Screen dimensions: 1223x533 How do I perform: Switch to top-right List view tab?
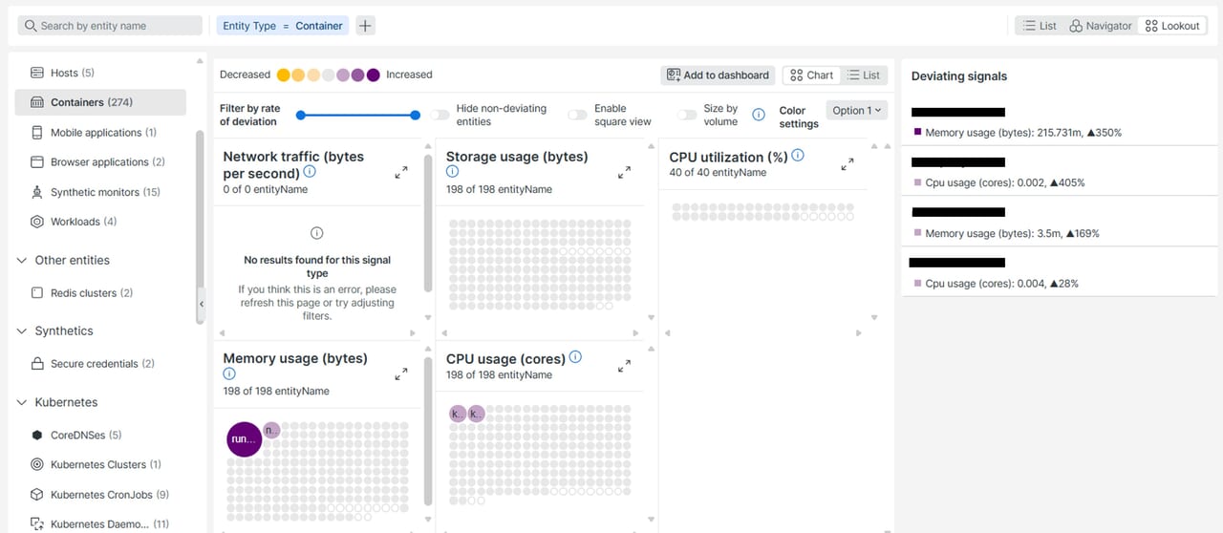1039,26
